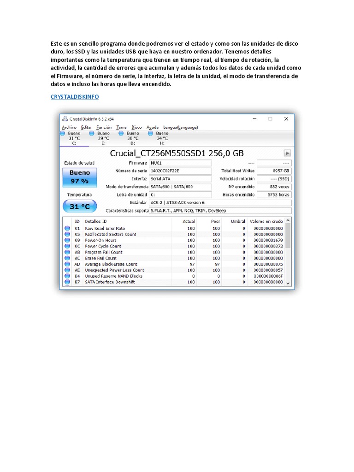This screenshot has height=472, width=354.
Task: Click the SMART list scroll down arrow
Action: coord(288,283)
